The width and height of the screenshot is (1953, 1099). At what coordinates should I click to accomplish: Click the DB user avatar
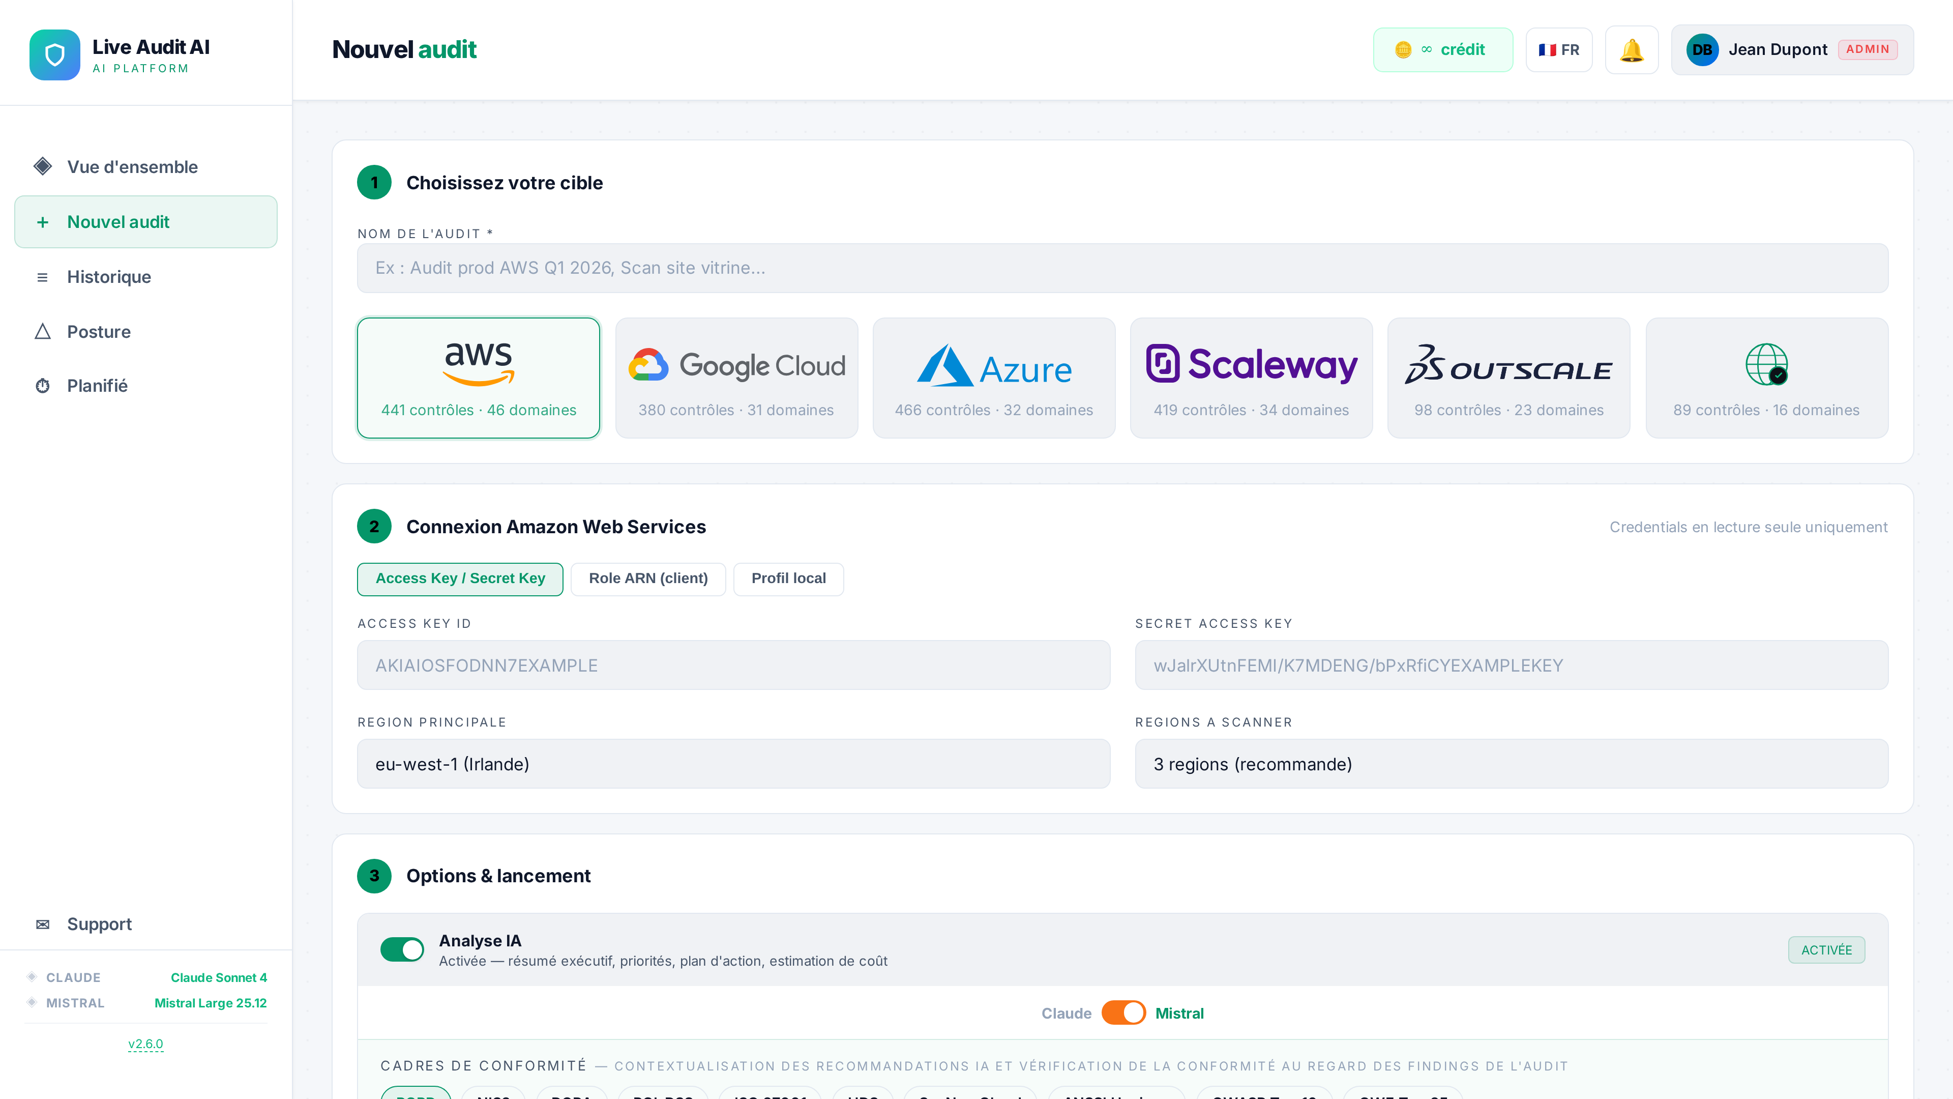coord(1702,50)
